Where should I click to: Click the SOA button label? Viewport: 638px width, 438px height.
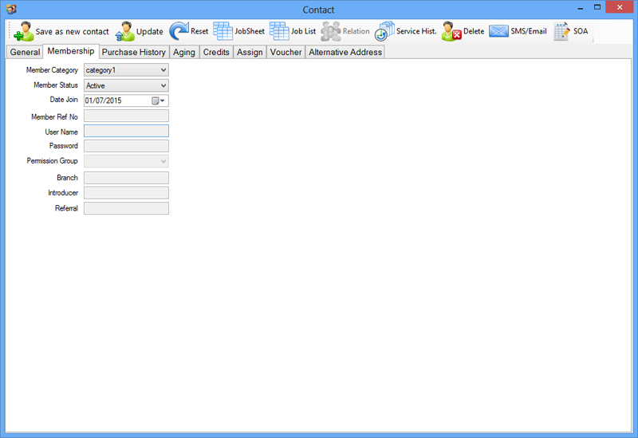point(581,31)
